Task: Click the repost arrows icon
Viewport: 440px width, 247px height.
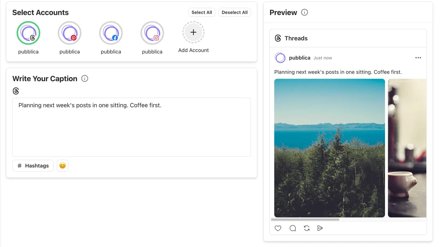Action: click(x=307, y=228)
